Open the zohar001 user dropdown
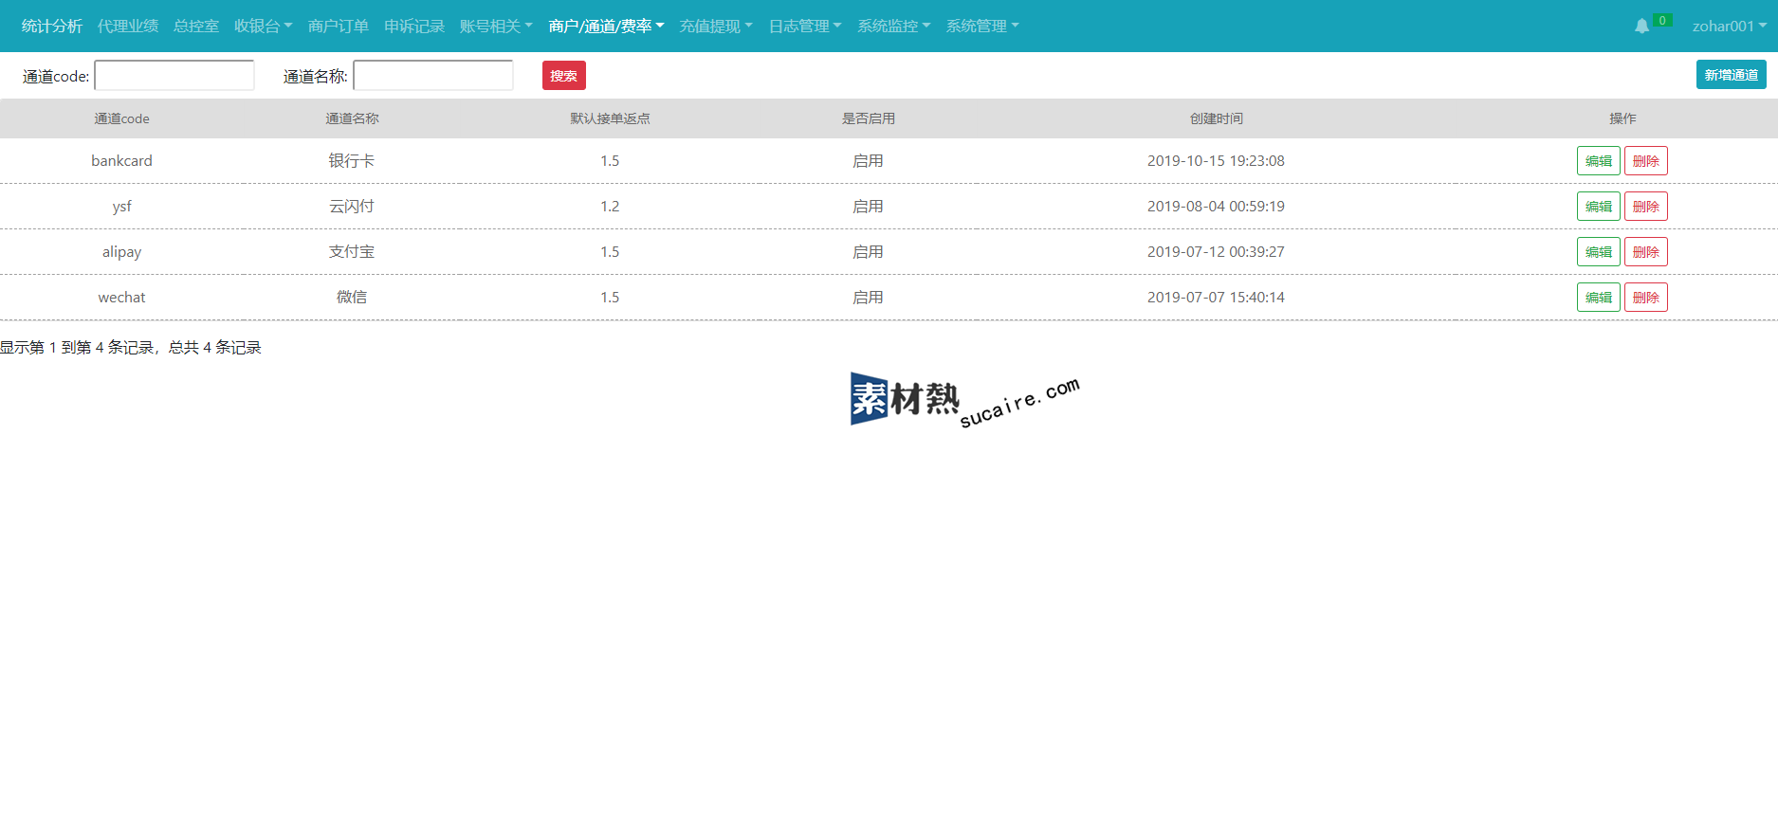 click(1730, 27)
